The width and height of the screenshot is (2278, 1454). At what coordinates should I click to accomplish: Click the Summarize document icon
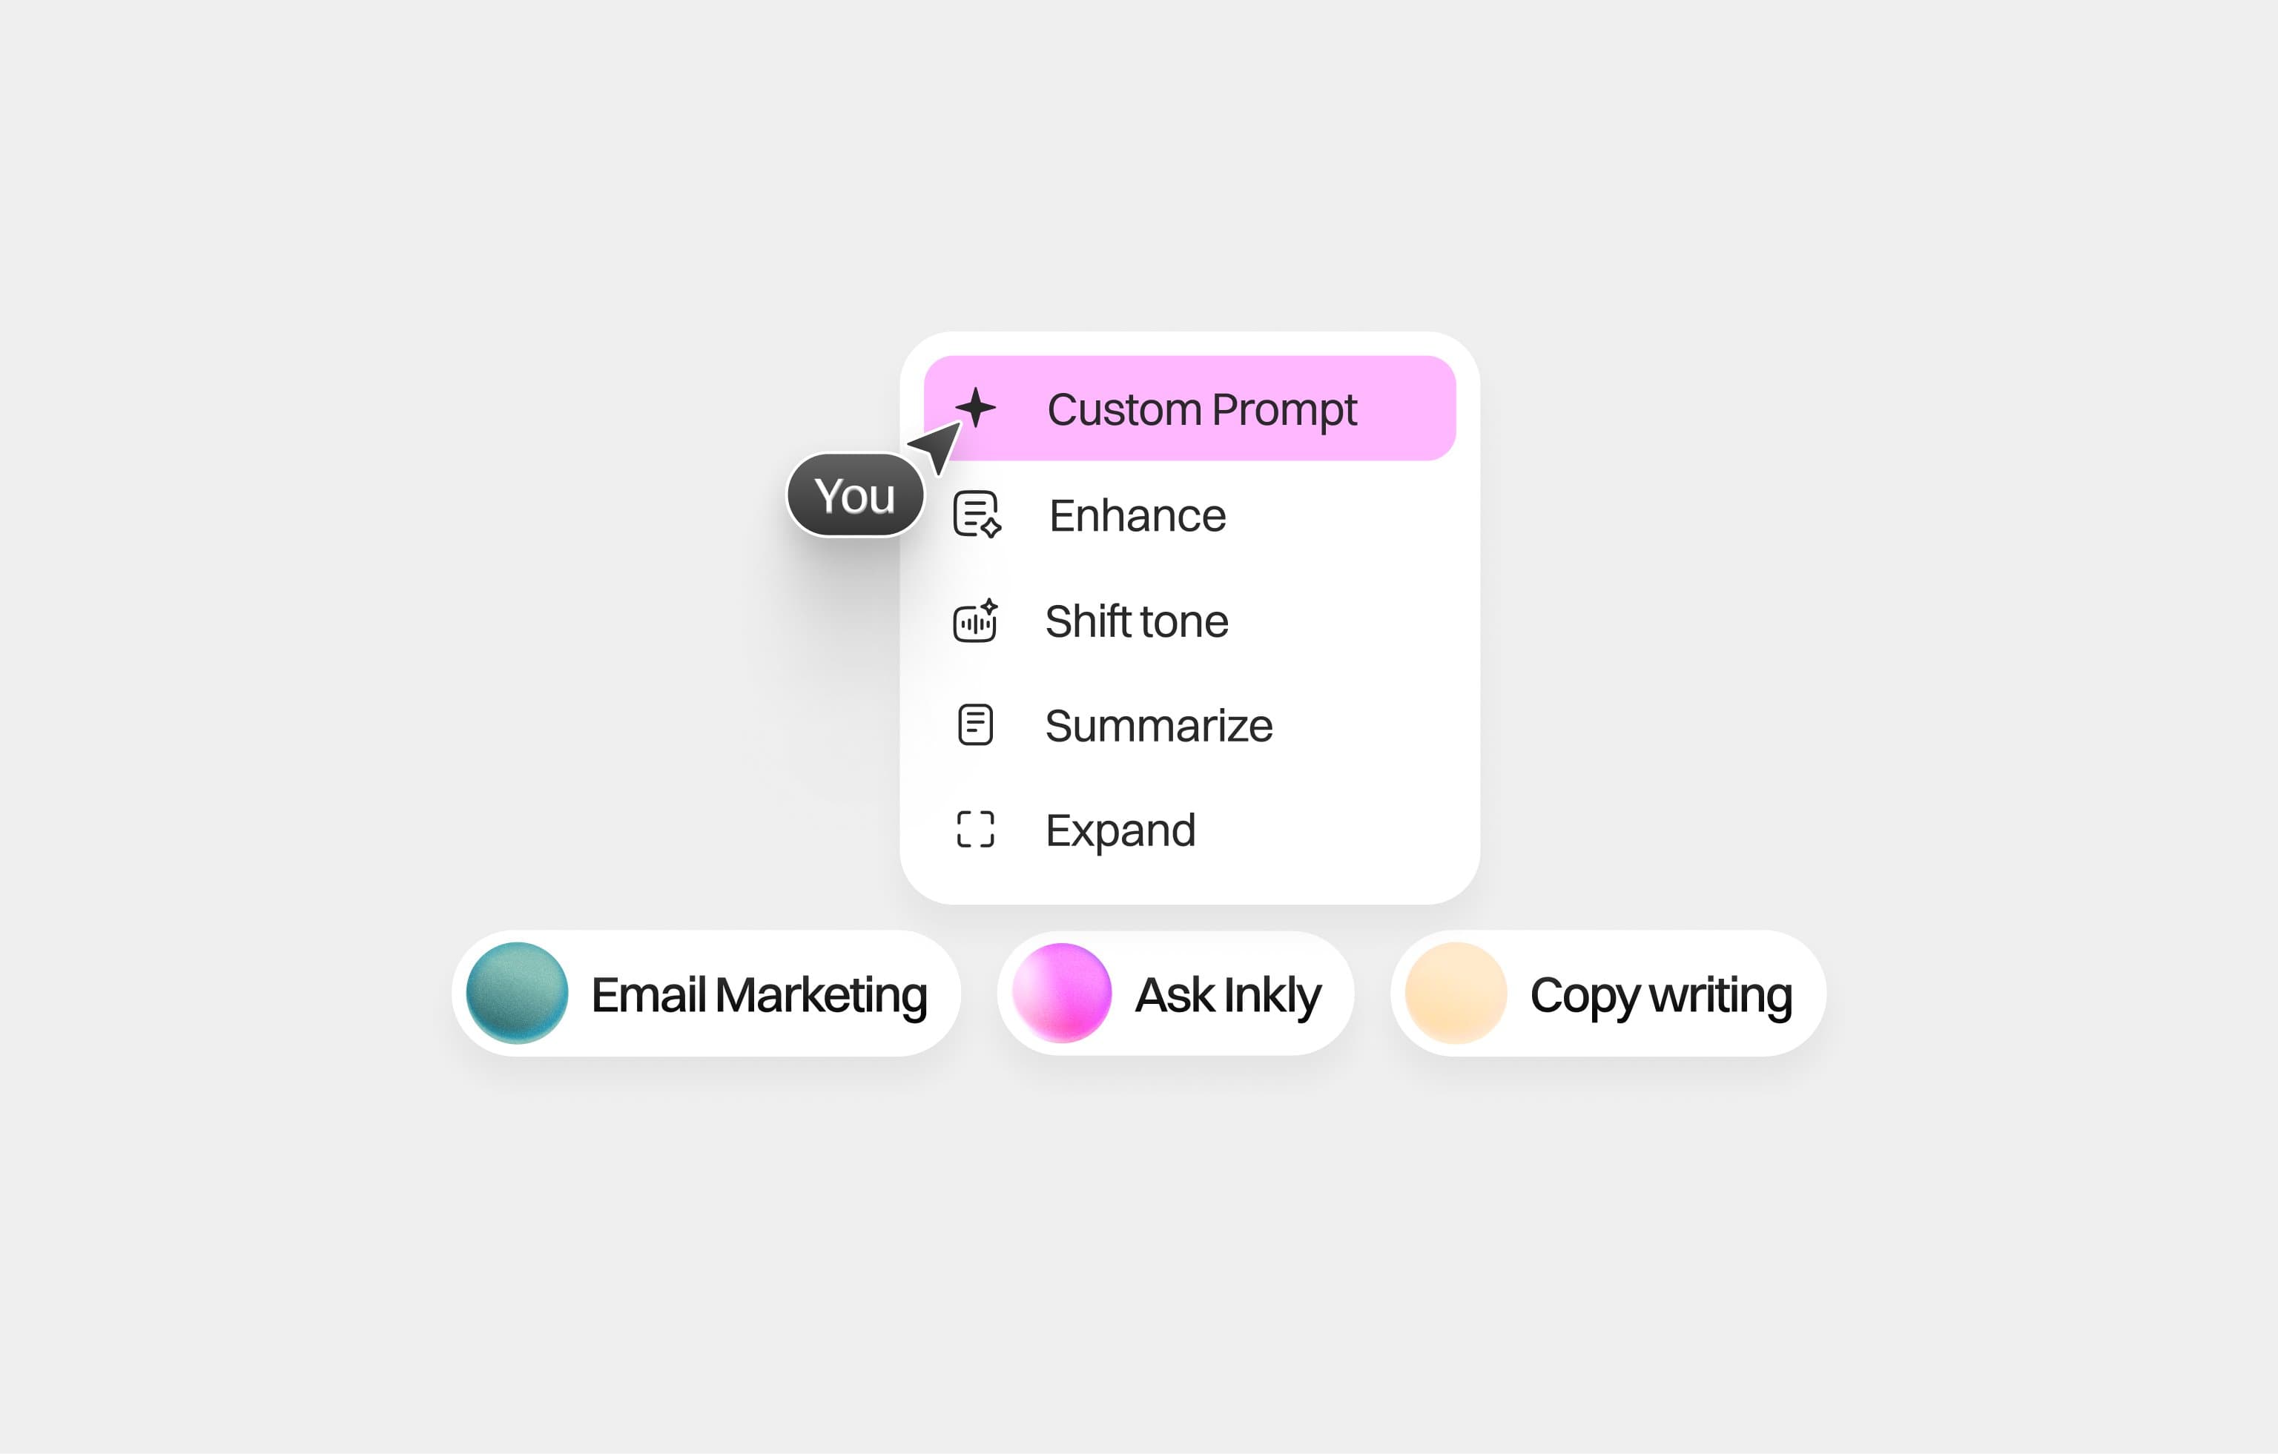pos(975,726)
